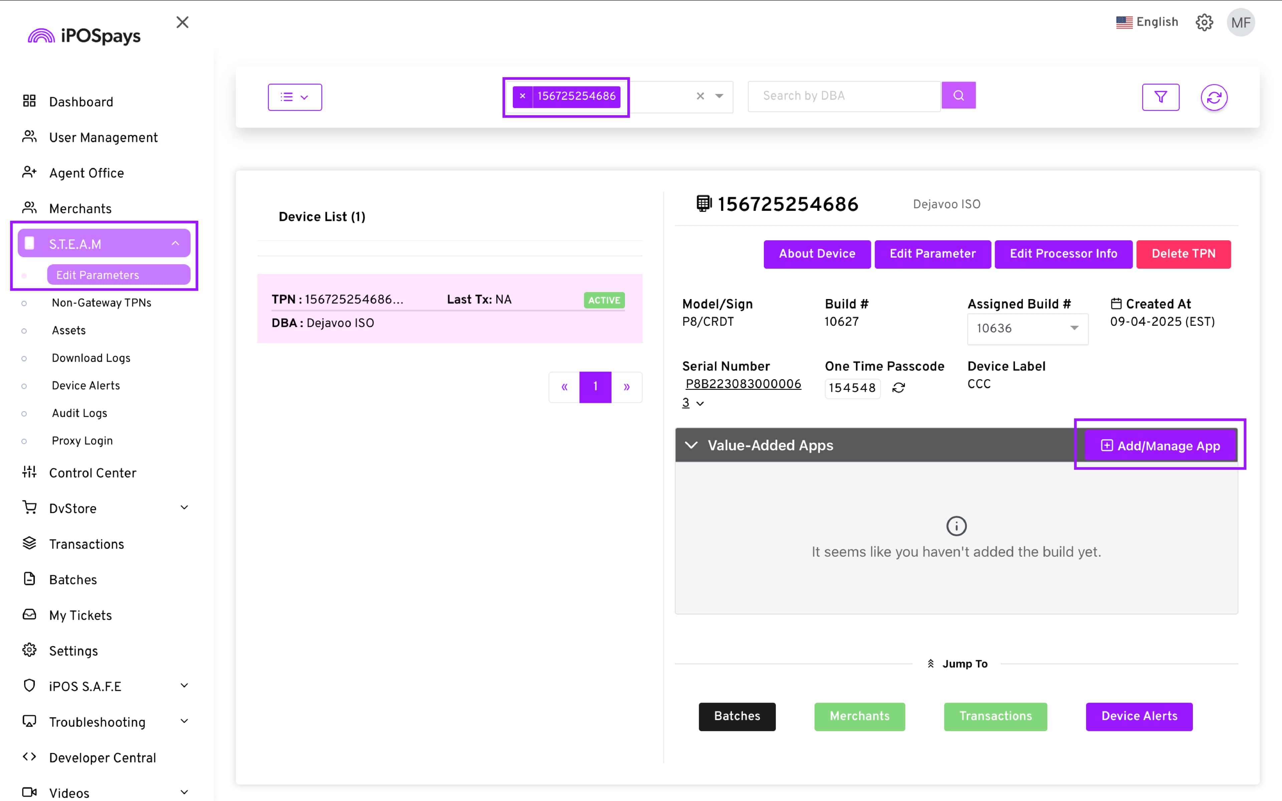Viewport: 1282px width, 801px height.
Task: Open the filter funnel icon
Action: pyautogui.click(x=1160, y=97)
